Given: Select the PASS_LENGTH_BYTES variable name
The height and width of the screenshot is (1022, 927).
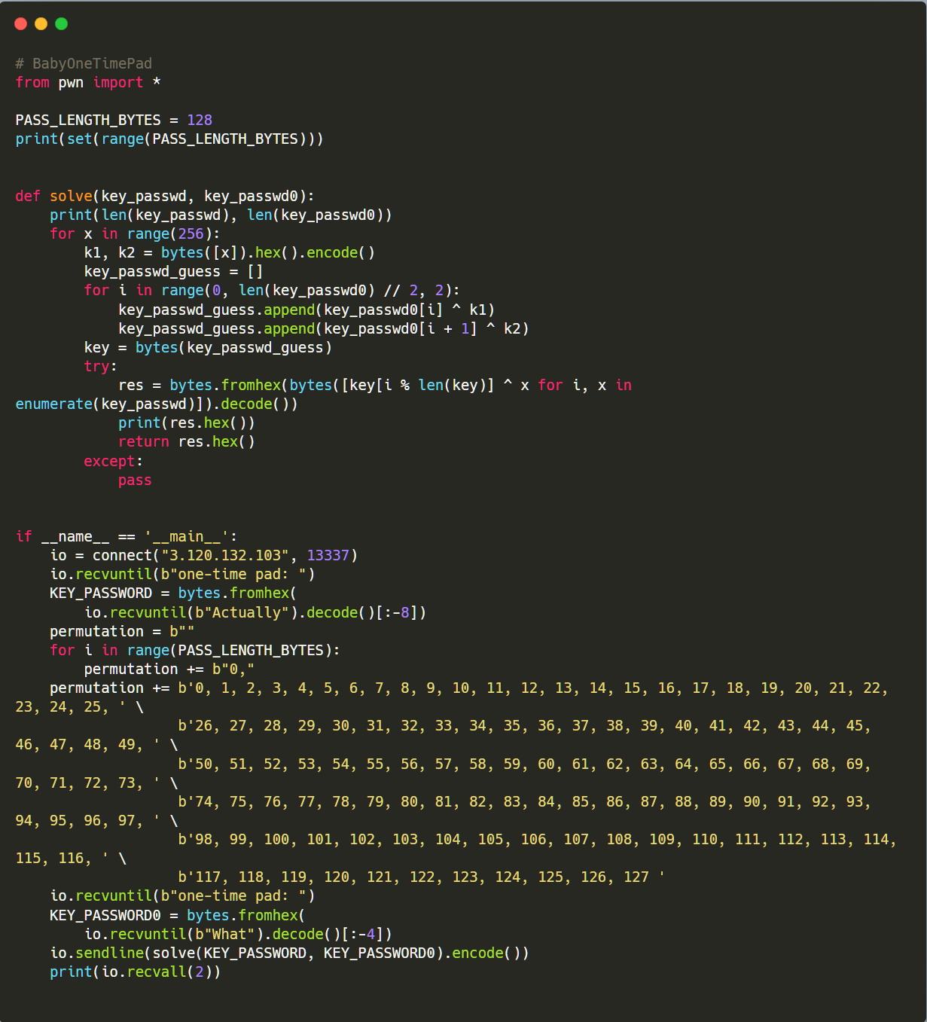Looking at the screenshot, I should pyautogui.click(x=87, y=120).
